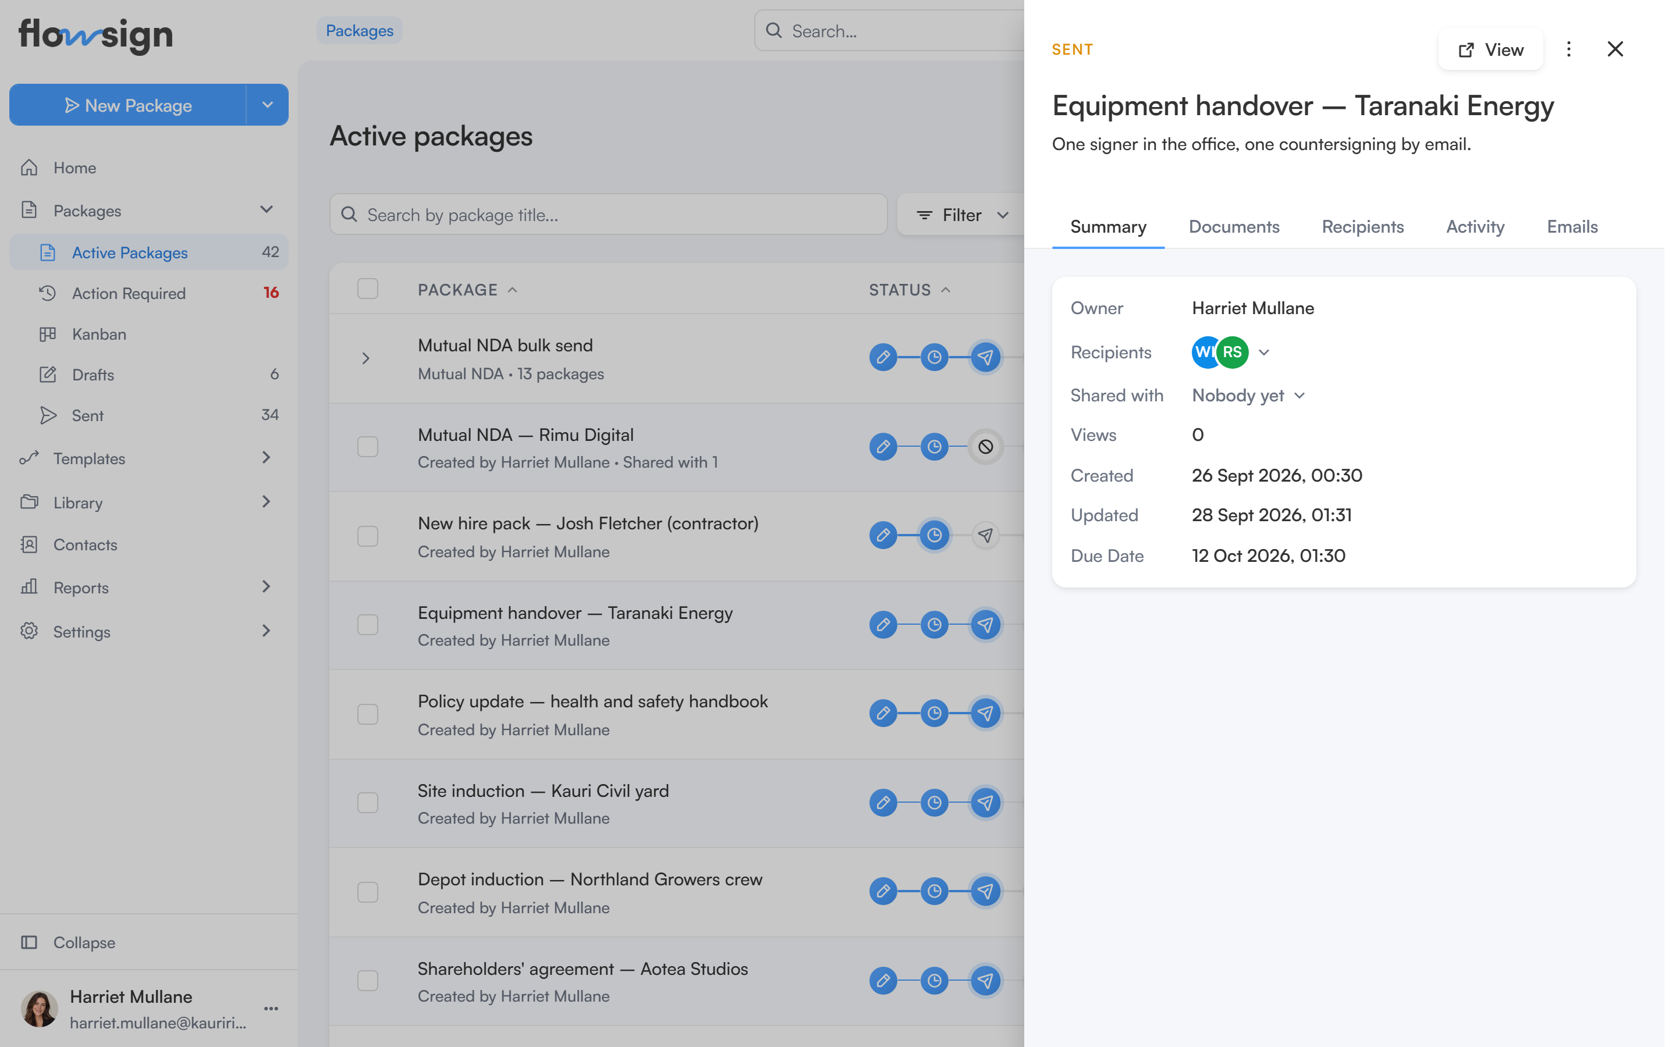The image size is (1676, 1047).
Task: Sort by the PACKAGE column header
Action: [467, 290]
